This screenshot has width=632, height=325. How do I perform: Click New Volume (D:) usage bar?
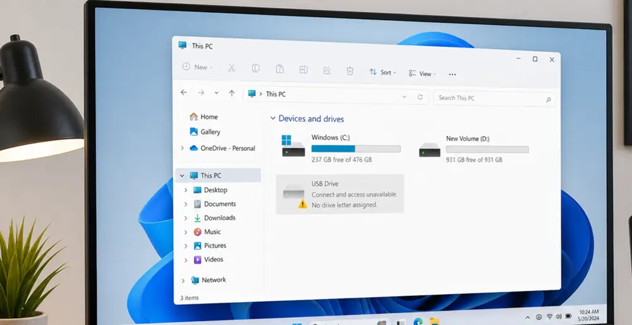(487, 150)
